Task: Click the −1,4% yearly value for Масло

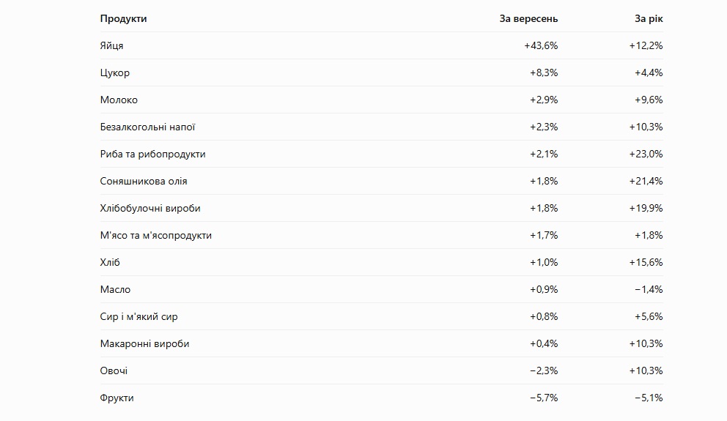Action: click(x=649, y=289)
